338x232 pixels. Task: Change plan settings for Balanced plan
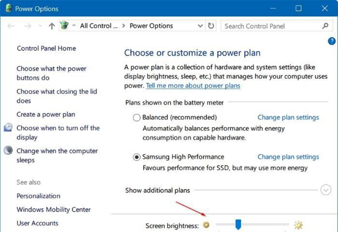[x=288, y=117]
